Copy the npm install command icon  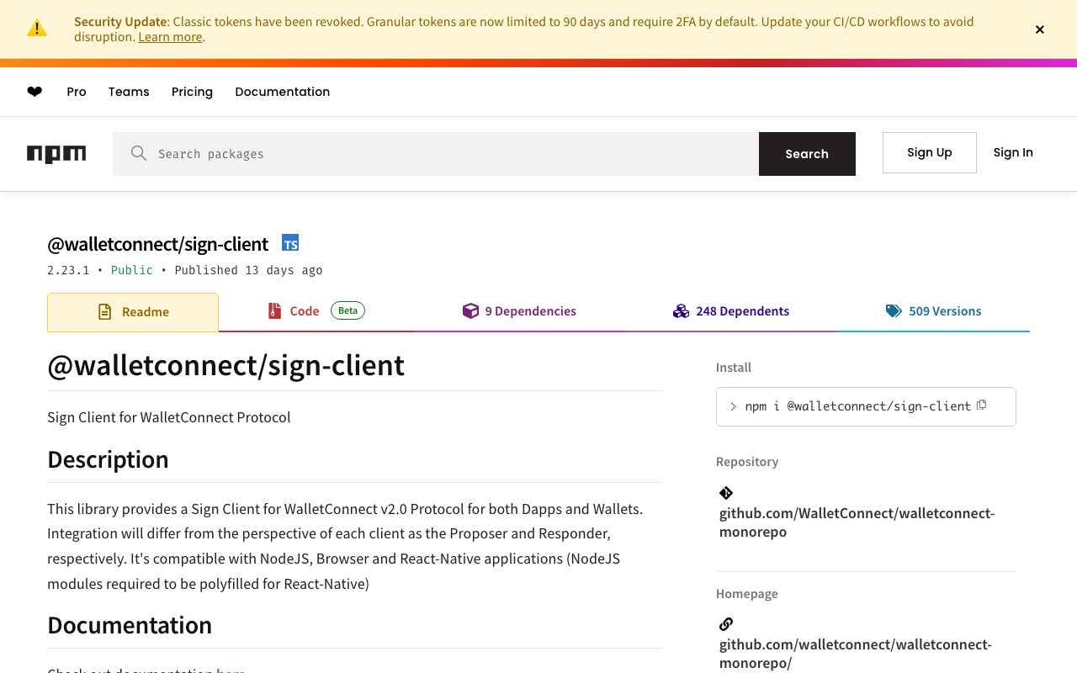point(981,405)
